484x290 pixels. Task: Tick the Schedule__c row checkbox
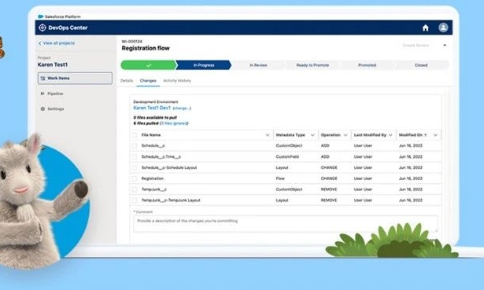tap(135, 145)
